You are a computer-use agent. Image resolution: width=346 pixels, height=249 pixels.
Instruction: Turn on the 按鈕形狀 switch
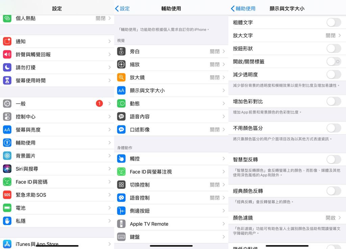333,48
